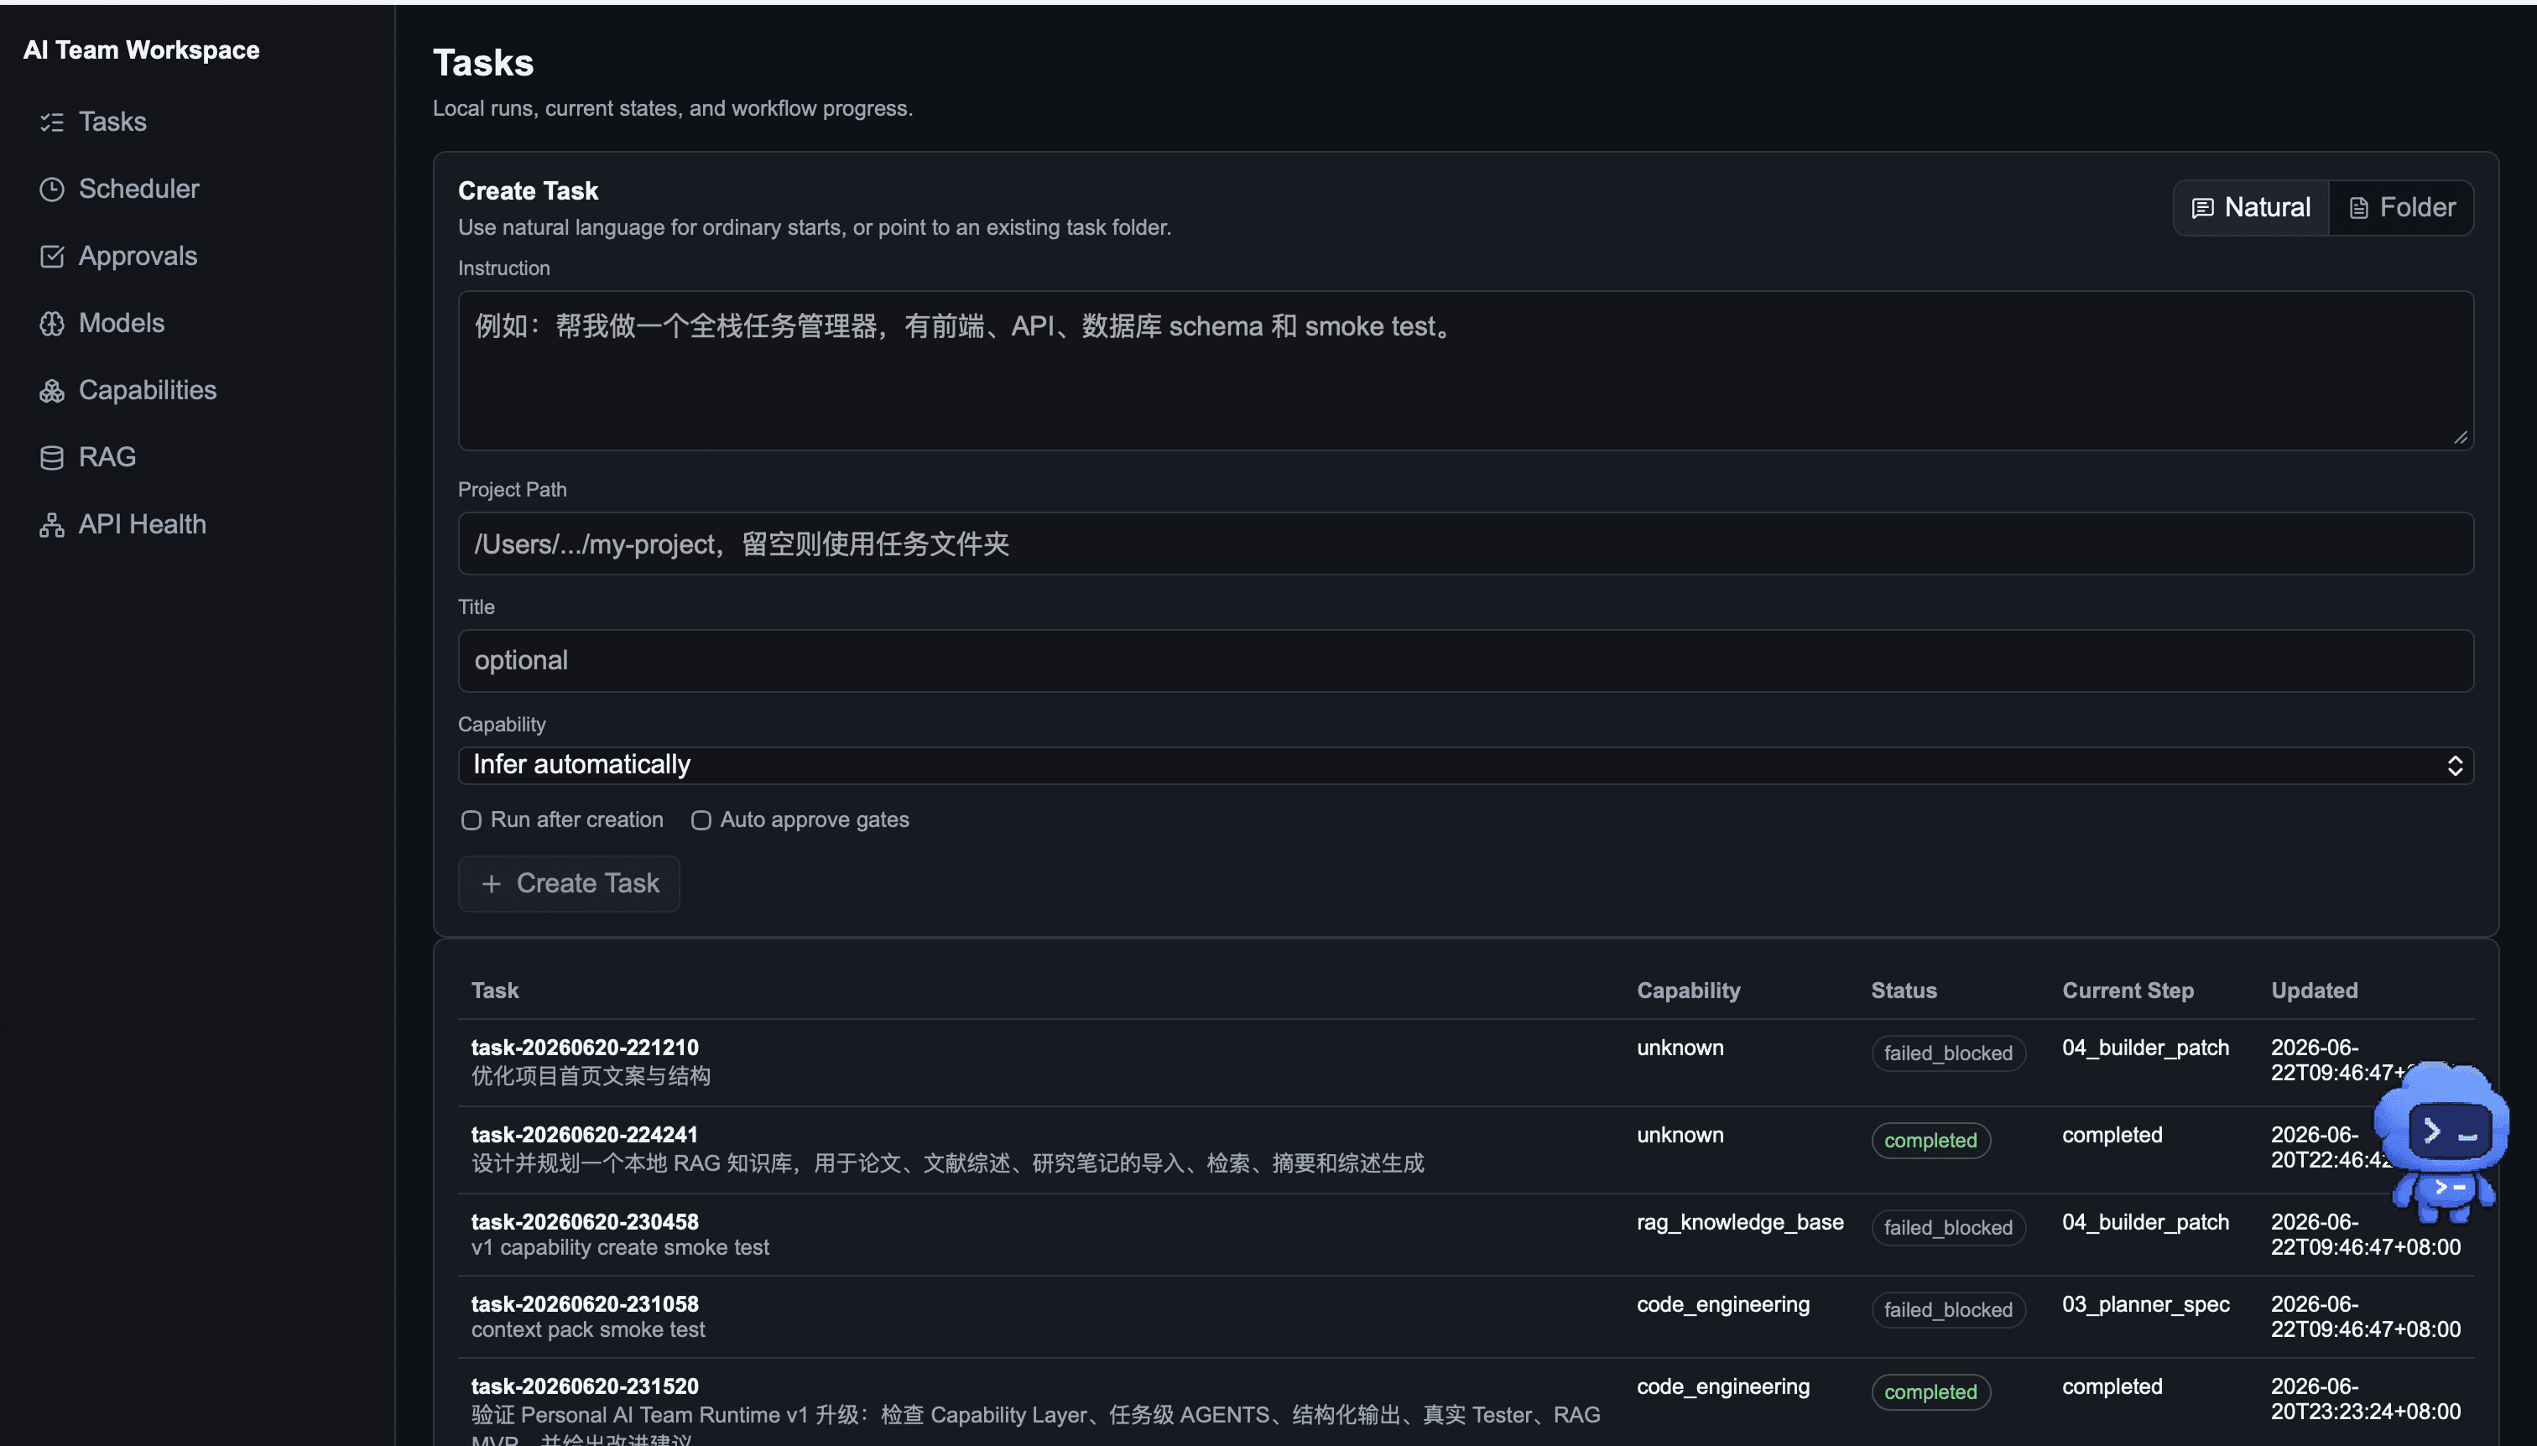Click rag_knowledge_base capability cell
This screenshot has width=2537, height=1446.
1740,1223
